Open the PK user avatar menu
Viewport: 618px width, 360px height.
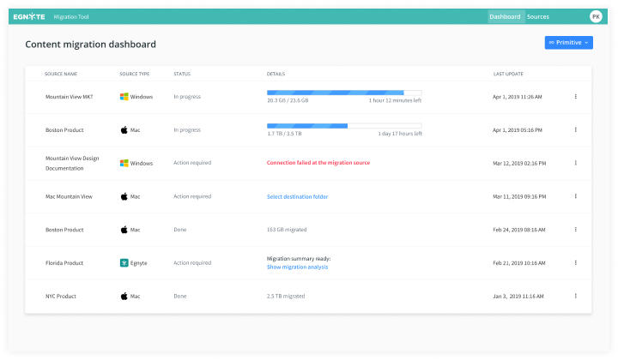point(596,16)
